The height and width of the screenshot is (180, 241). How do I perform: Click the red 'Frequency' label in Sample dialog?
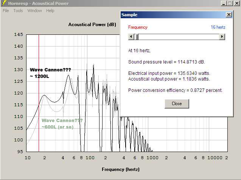point(138,27)
